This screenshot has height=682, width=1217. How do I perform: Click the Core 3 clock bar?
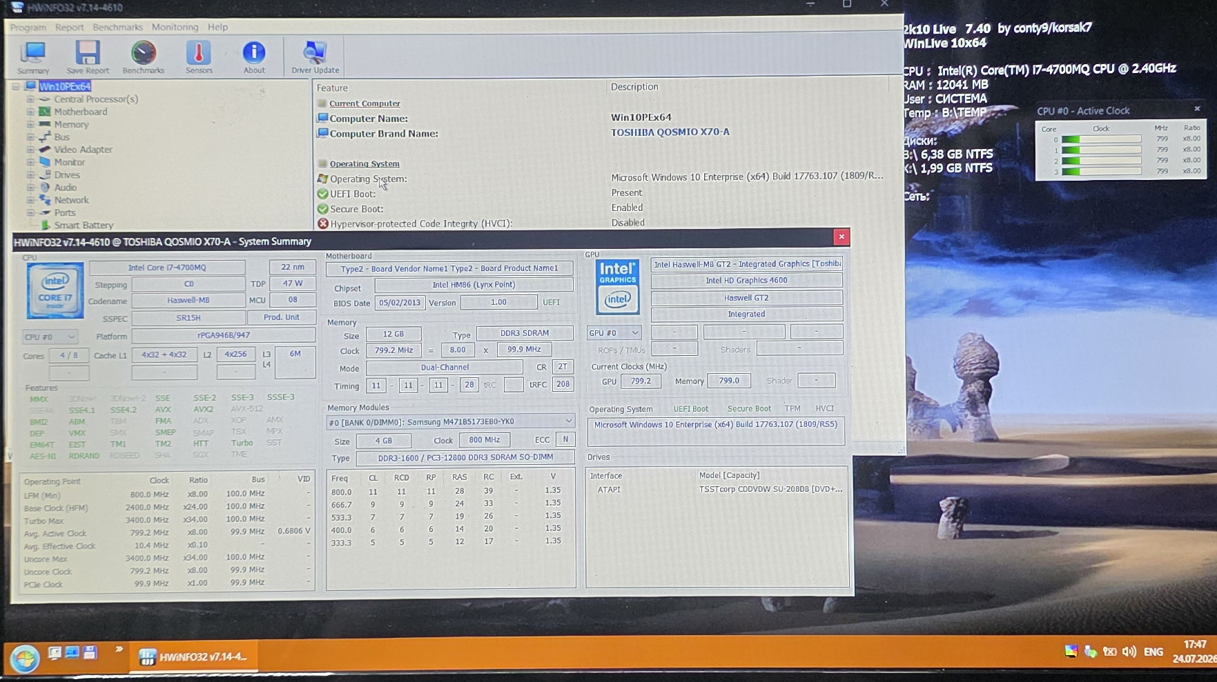[1101, 172]
